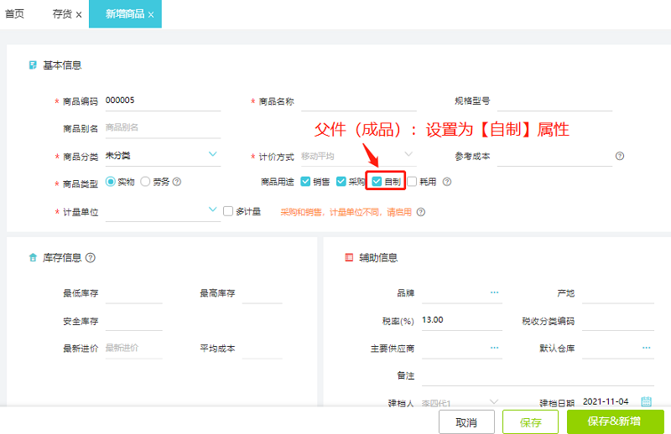Screen dimensions: 671x434
Task: Switch to the 存货 tab
Action: (x=62, y=14)
